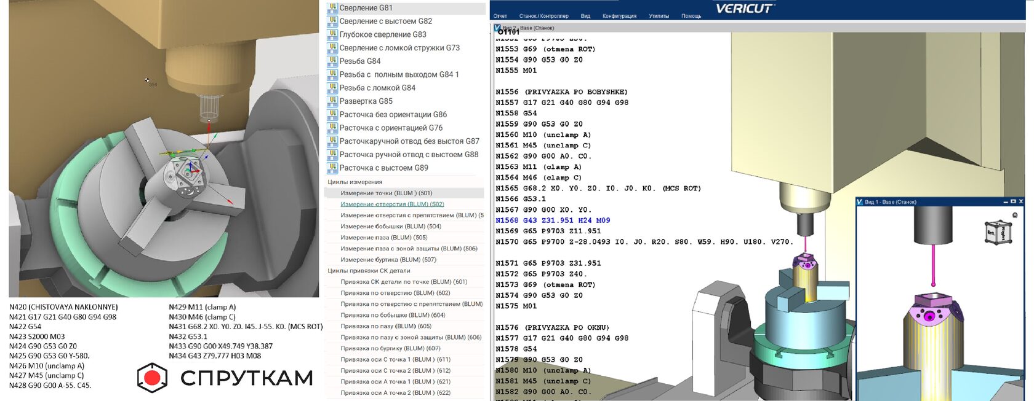Select Измерение паза (BLUM) (505)
This screenshot has width=1034, height=401.
pos(384,237)
